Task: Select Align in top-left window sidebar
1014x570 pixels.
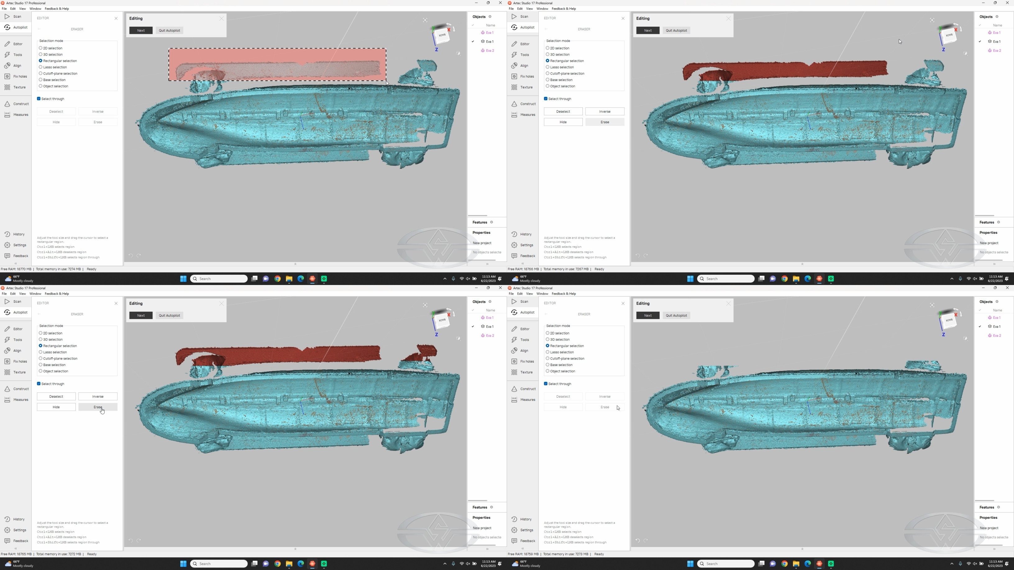Action: 13,66
